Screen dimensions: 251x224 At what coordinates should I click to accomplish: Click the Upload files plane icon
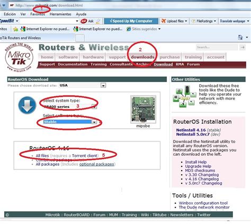(164, 21)
